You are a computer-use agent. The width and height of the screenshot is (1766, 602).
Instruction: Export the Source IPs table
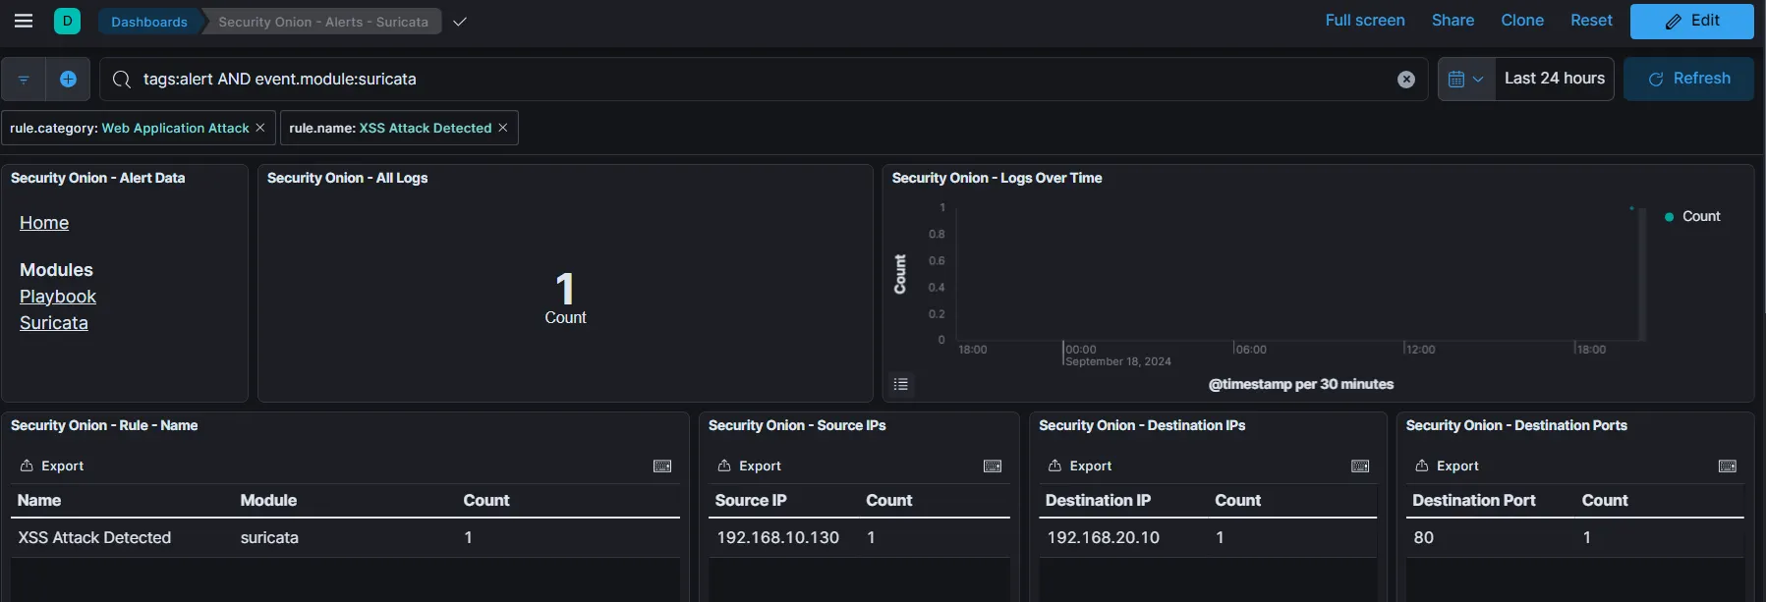[750, 466]
